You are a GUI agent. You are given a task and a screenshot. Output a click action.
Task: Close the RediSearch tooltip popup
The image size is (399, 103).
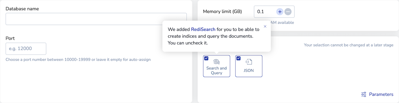(x=265, y=26)
